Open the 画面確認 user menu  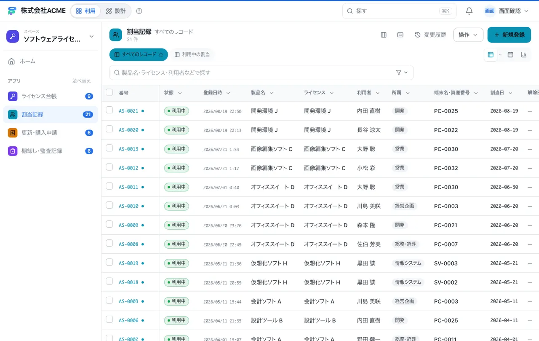[507, 11]
